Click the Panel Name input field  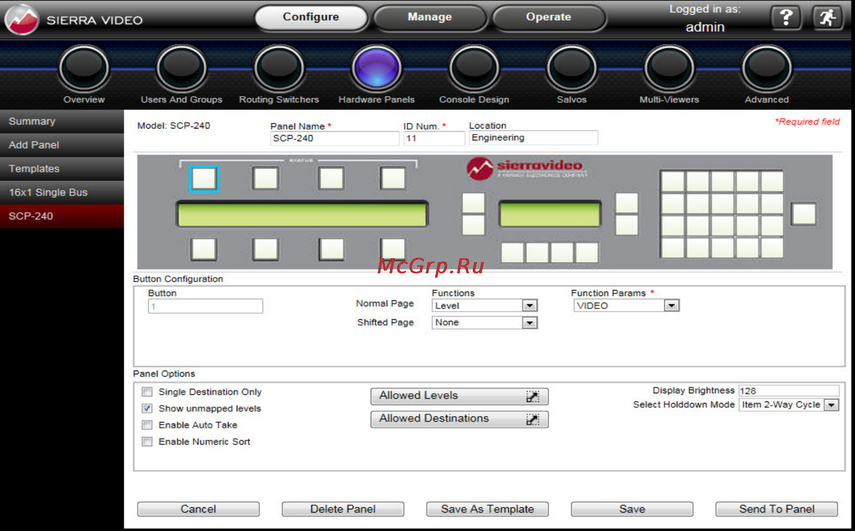pos(335,138)
